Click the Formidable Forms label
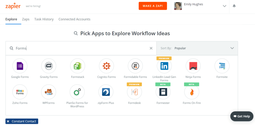The width and height of the screenshot is (255, 125). pyautogui.click(x=135, y=77)
